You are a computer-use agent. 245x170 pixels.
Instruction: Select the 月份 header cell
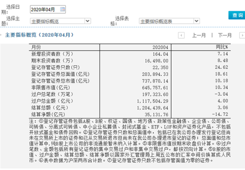coord(36,47)
